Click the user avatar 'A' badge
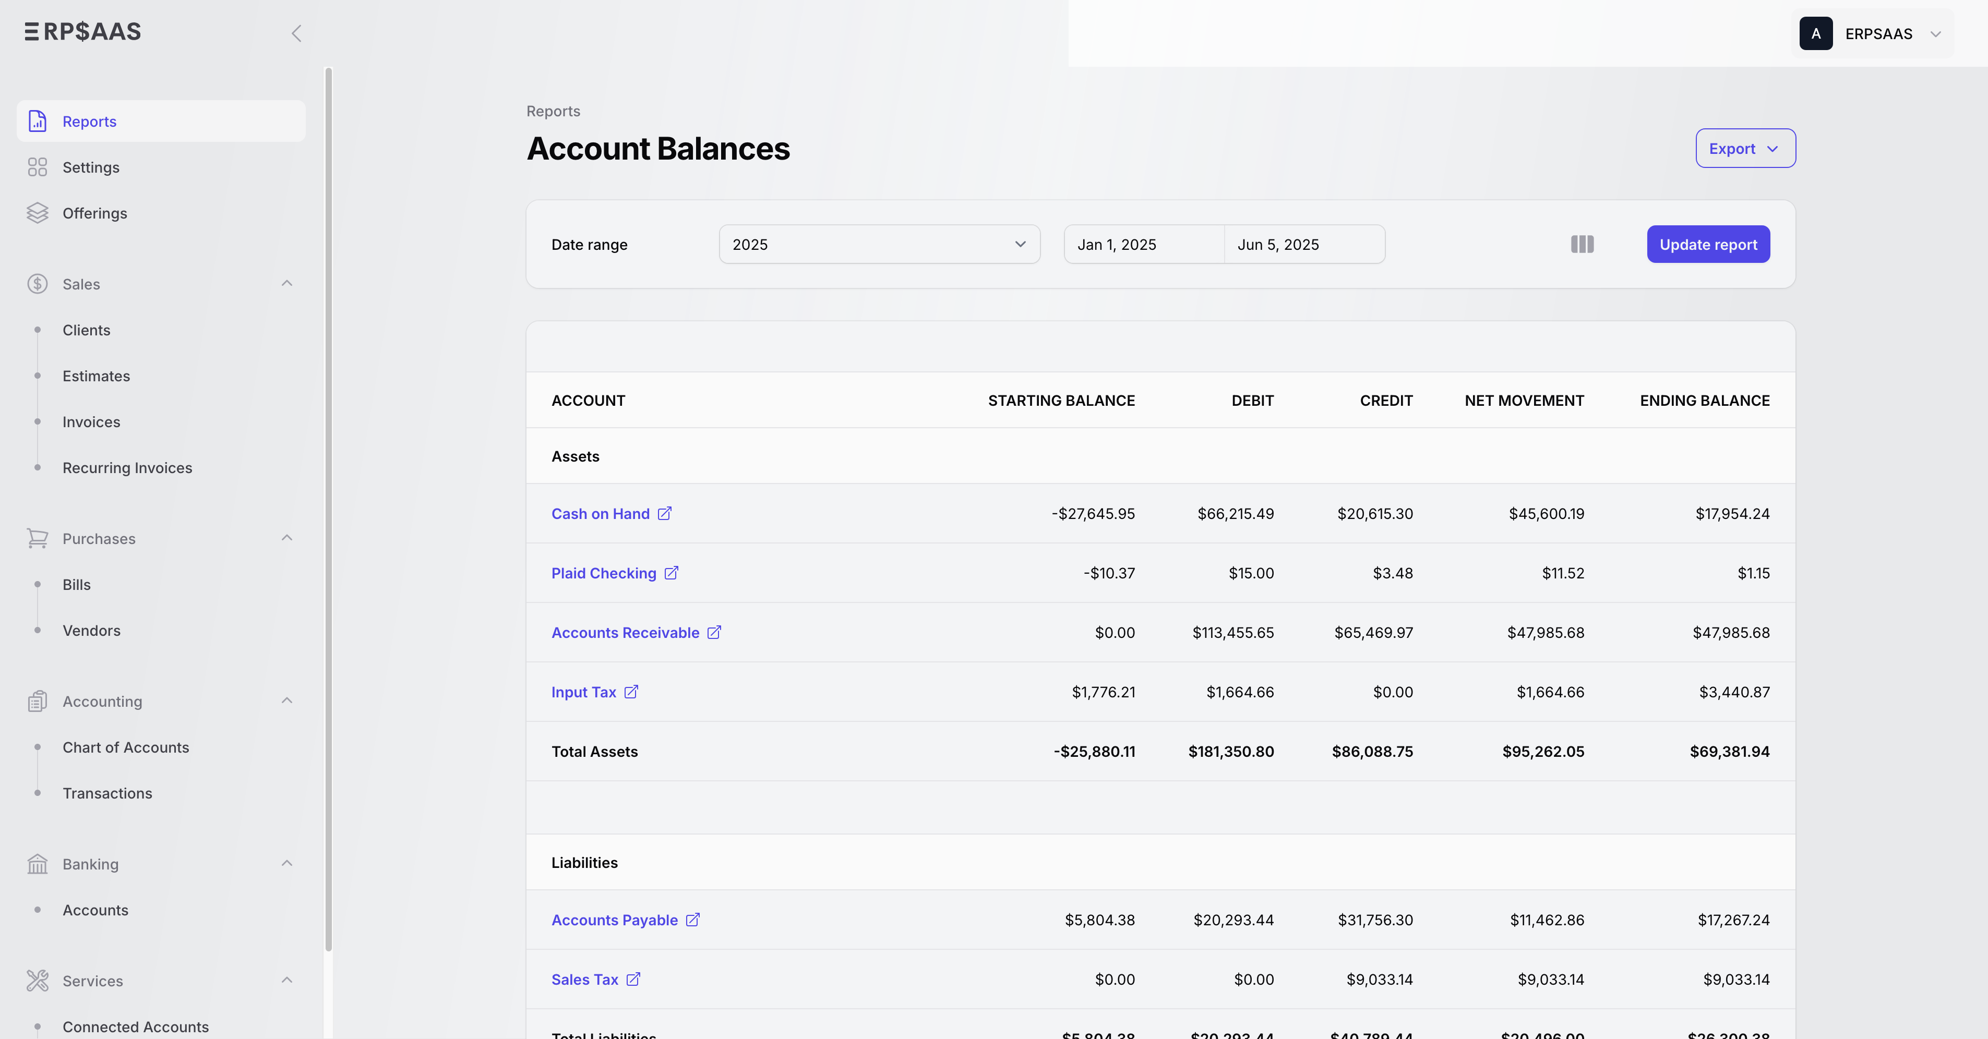The width and height of the screenshot is (1988, 1039). click(x=1816, y=34)
